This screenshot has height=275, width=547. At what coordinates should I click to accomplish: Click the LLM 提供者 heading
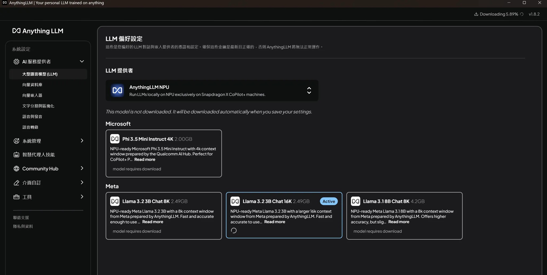[119, 71]
